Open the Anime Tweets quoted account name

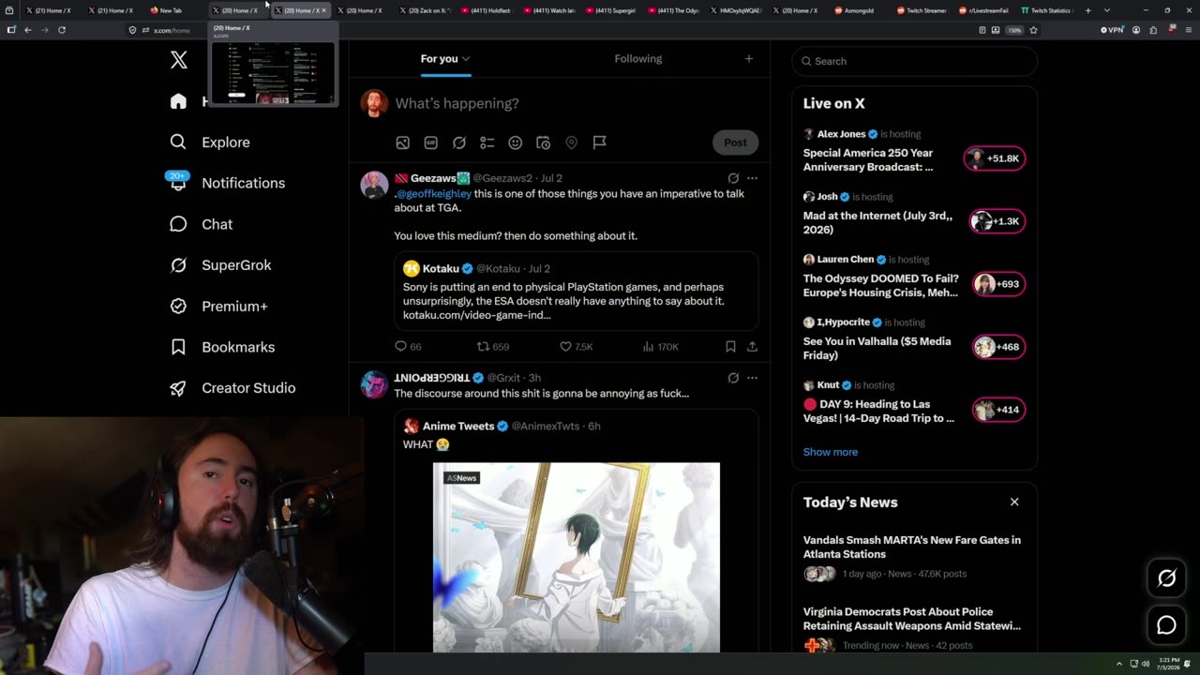pyautogui.click(x=458, y=426)
